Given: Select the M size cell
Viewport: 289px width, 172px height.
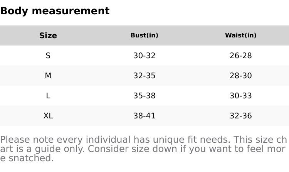Looking at the screenshot, I should point(48,76).
